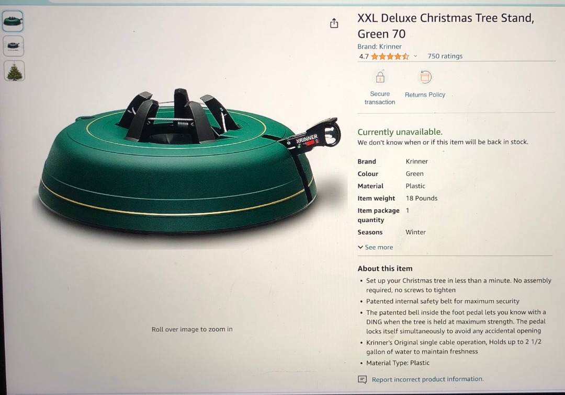The height and width of the screenshot is (395, 565).
Task: Click the chevron arrow beside See more
Action: click(x=360, y=247)
